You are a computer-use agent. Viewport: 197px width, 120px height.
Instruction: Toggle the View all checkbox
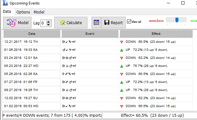[x=129, y=22]
